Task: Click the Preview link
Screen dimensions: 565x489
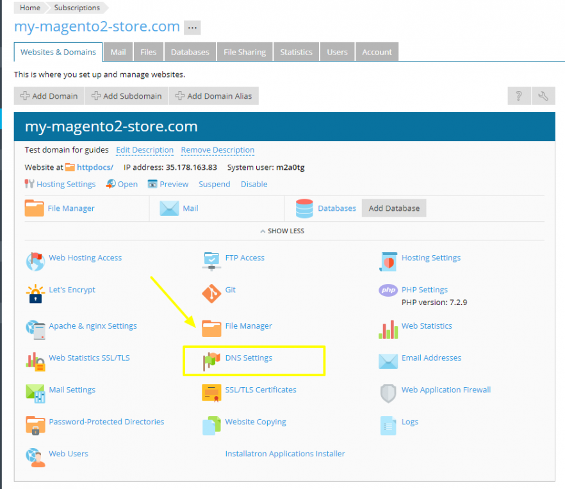Action: click(174, 185)
